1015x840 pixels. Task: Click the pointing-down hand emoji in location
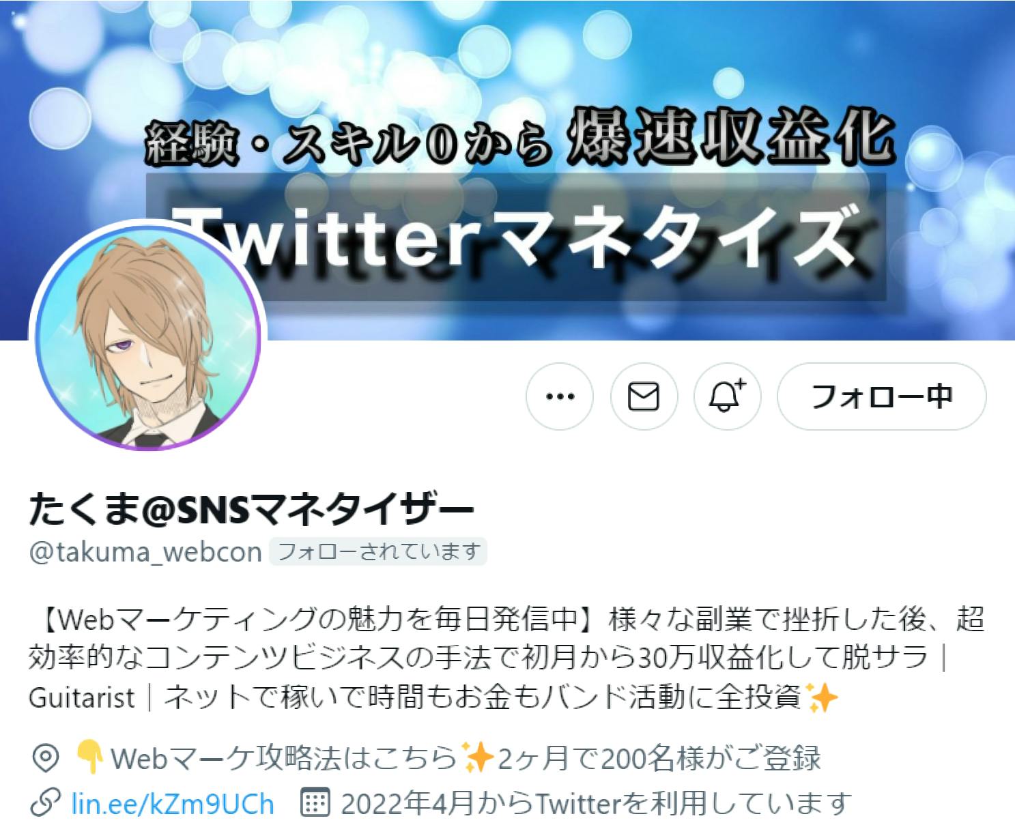(89, 757)
